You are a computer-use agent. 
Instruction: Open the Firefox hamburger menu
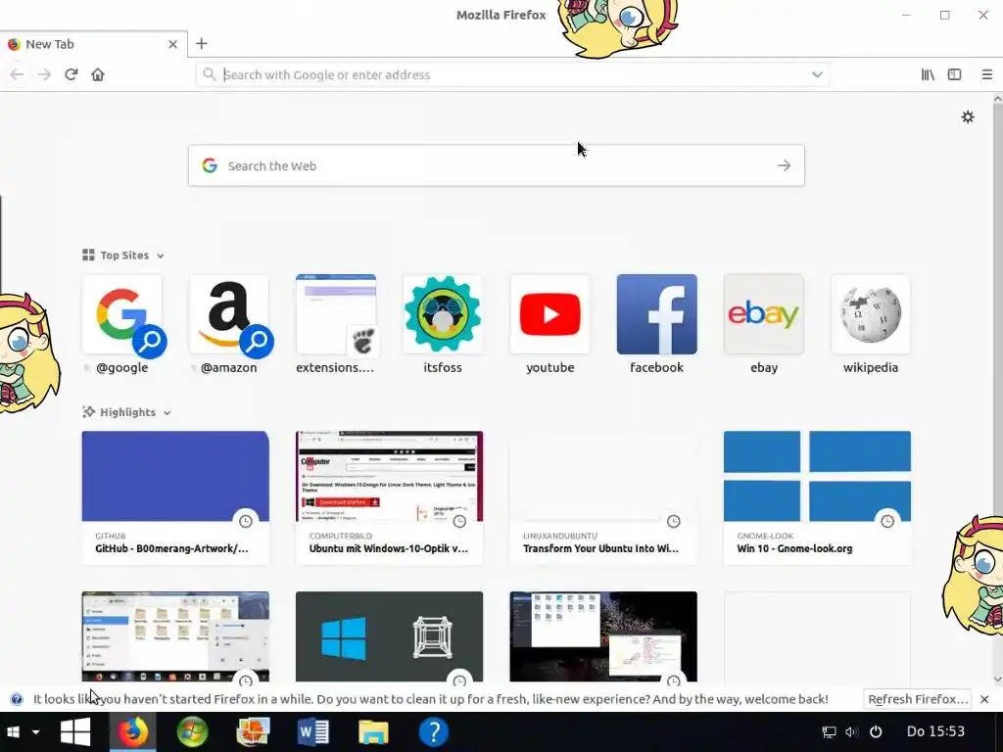(987, 74)
